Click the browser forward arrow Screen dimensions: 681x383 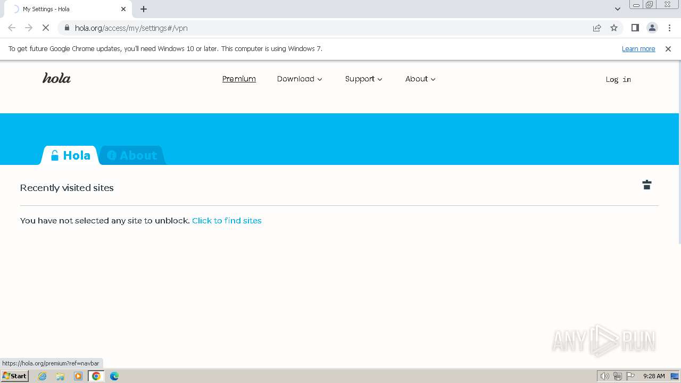click(29, 28)
